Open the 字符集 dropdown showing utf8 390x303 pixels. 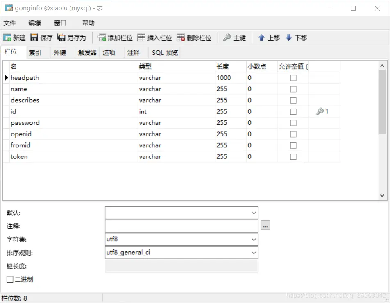click(254, 239)
